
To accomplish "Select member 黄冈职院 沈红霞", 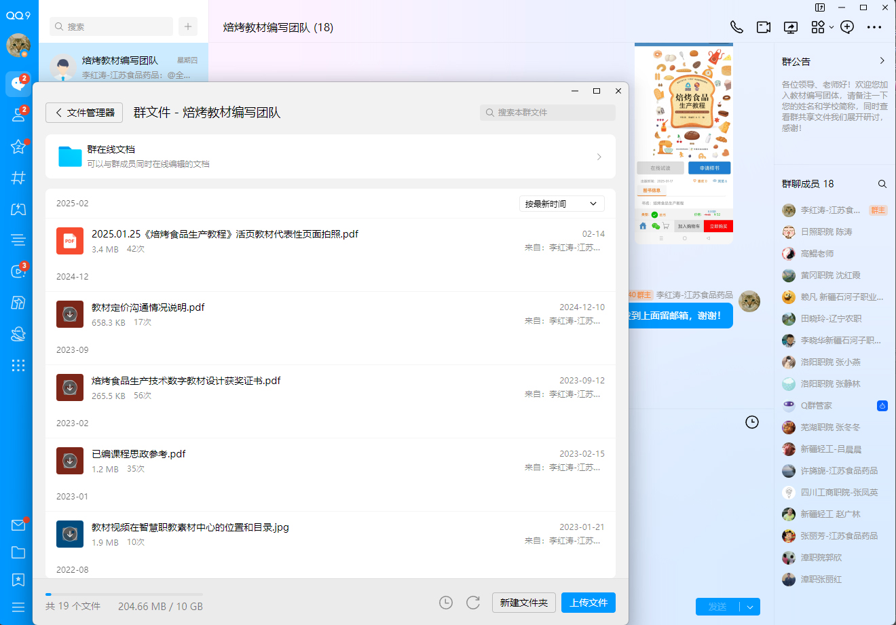I will 835,276.
